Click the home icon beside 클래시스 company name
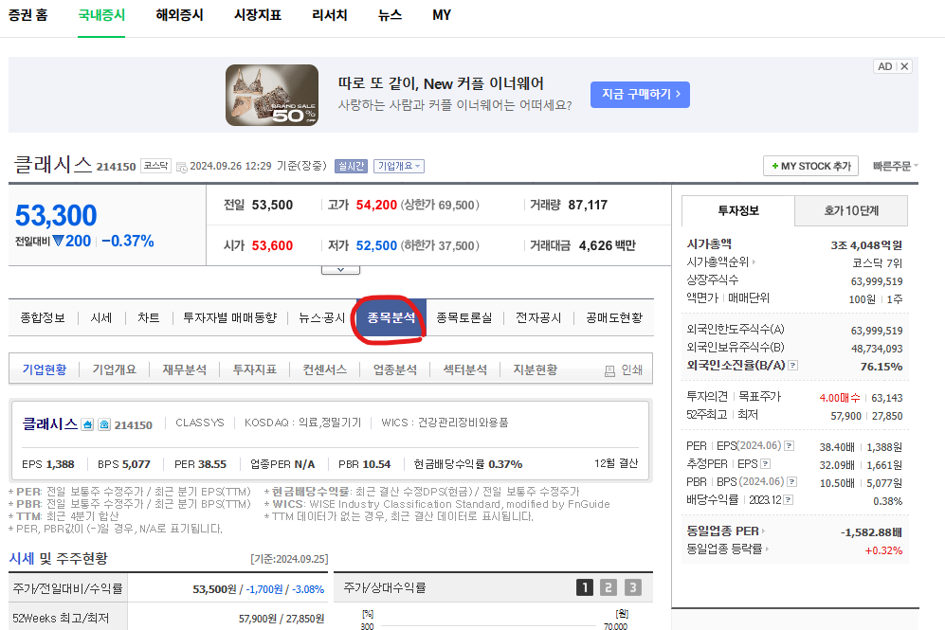The width and height of the screenshot is (945, 630). pyautogui.click(x=87, y=425)
